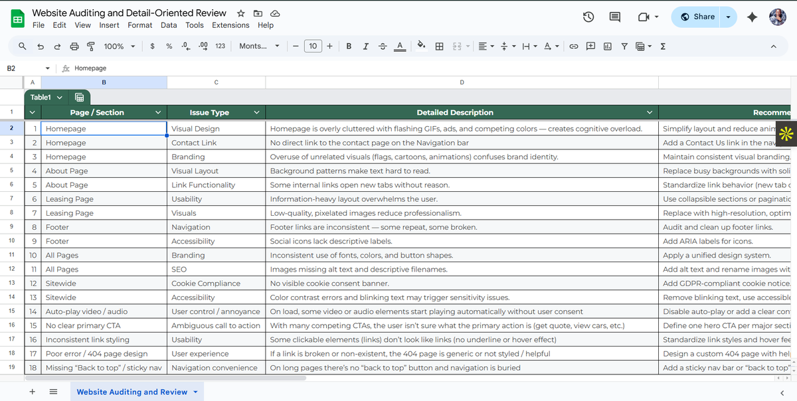Open the table view icon beside Table1
Viewport: 797px width, 401px height.
pos(79,97)
